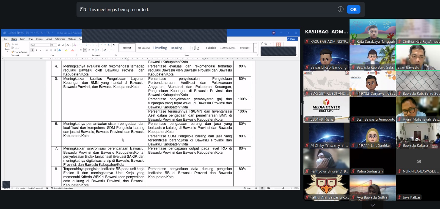Select the Evan Bawaslu video thumbnail
Viewport: 440px width, 209px height.
click(418, 58)
